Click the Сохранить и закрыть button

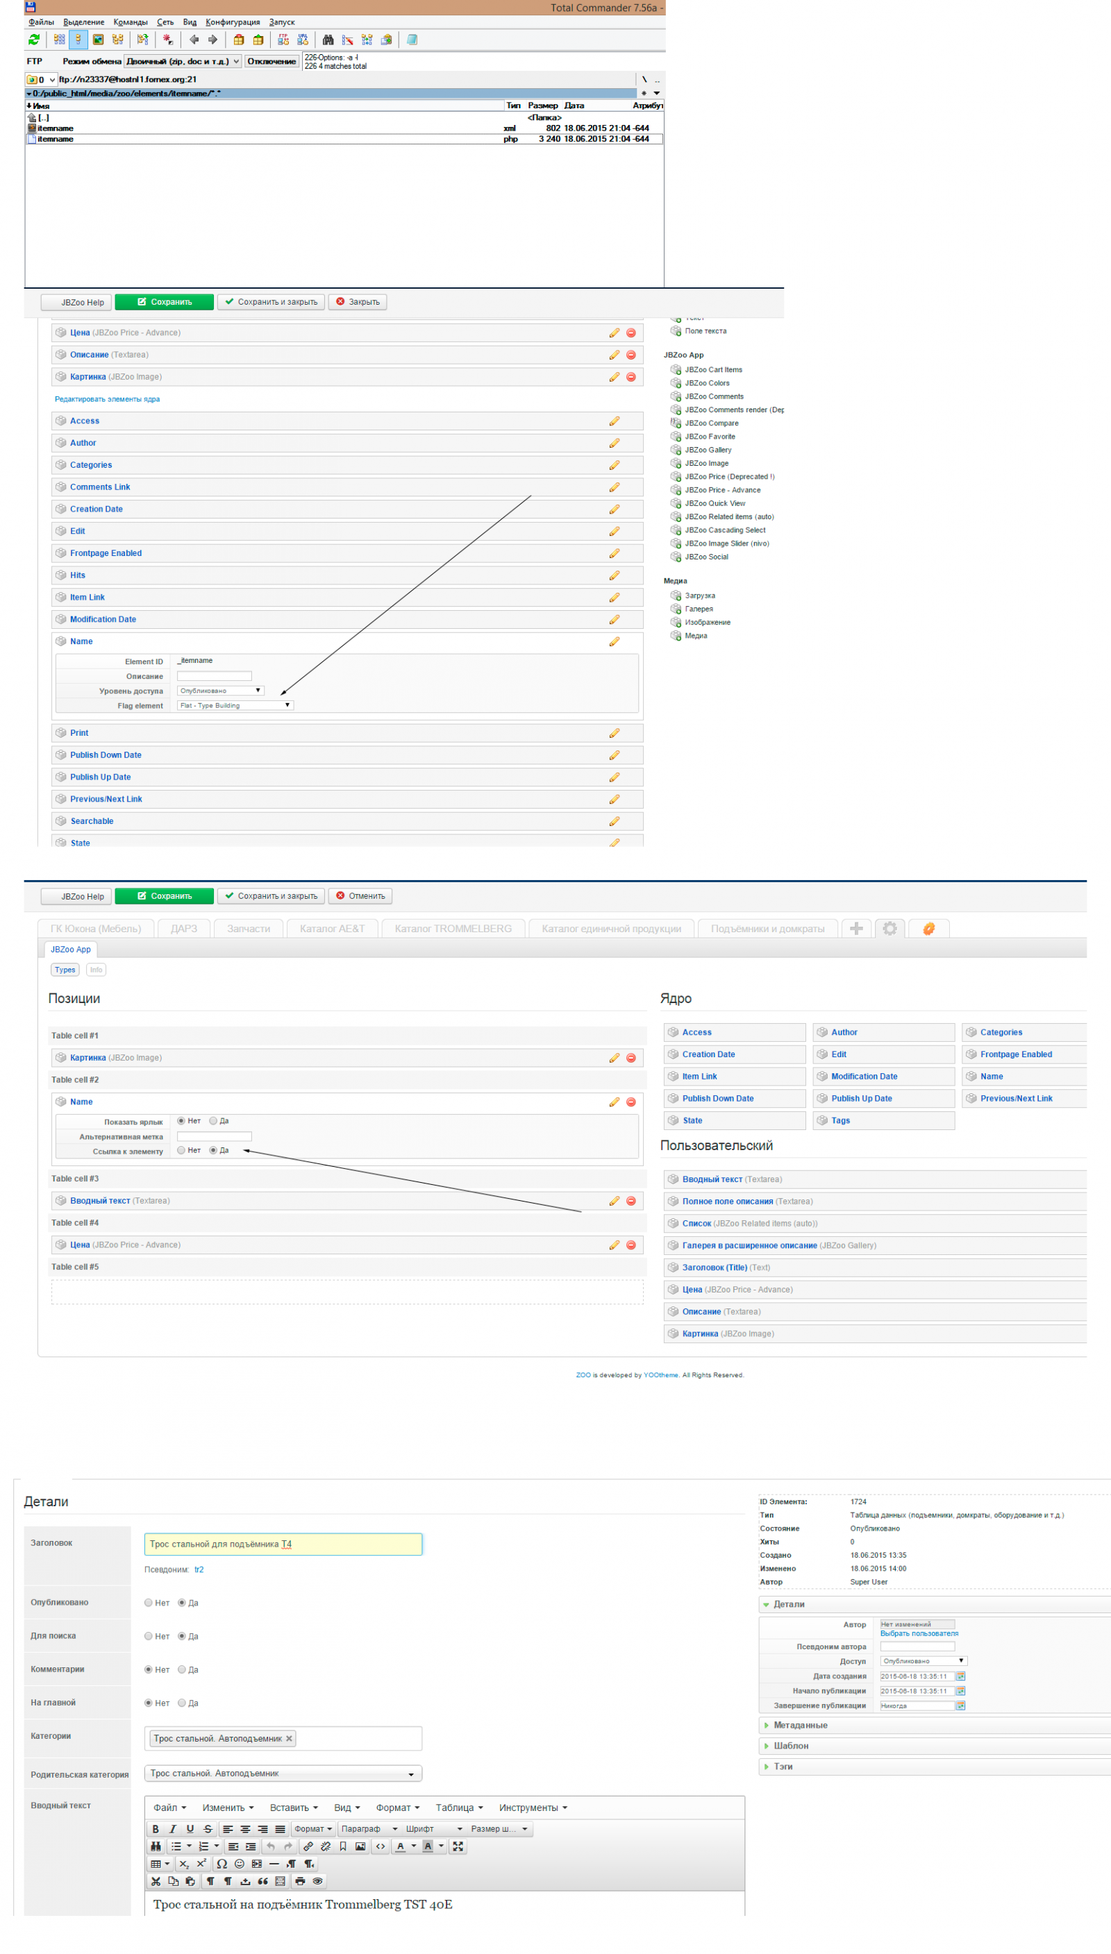click(x=271, y=302)
